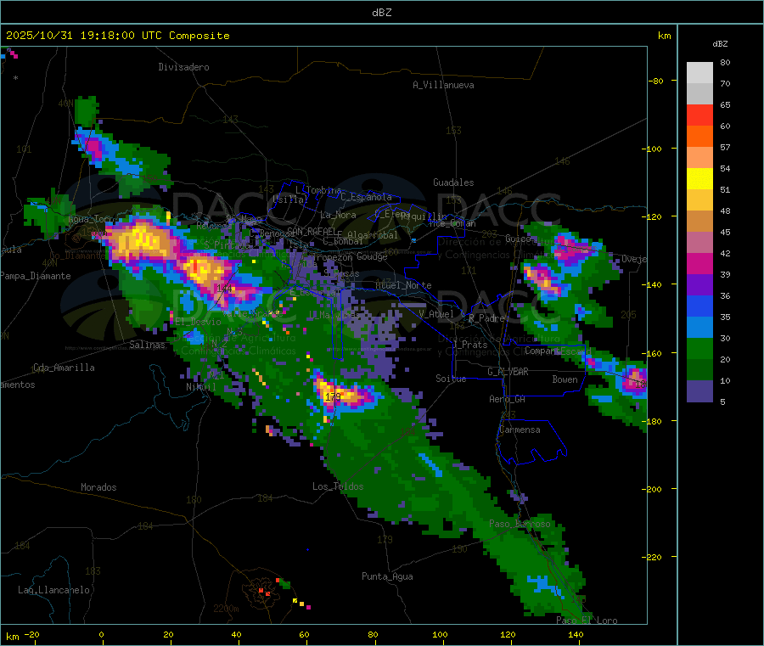Click the '100' tick on the horizontal km axis
This screenshot has height=646, width=764.
coord(440,634)
